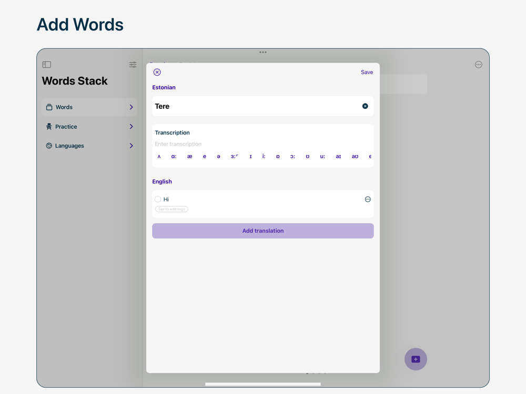Tap to add tags chip

(x=171, y=209)
